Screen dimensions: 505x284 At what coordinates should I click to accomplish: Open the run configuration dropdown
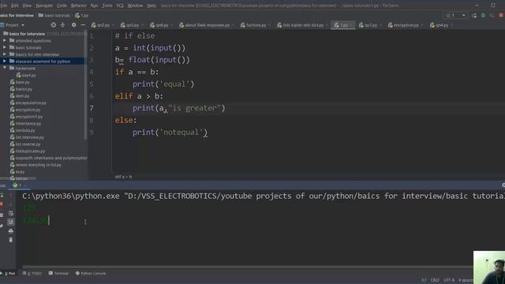(455, 16)
